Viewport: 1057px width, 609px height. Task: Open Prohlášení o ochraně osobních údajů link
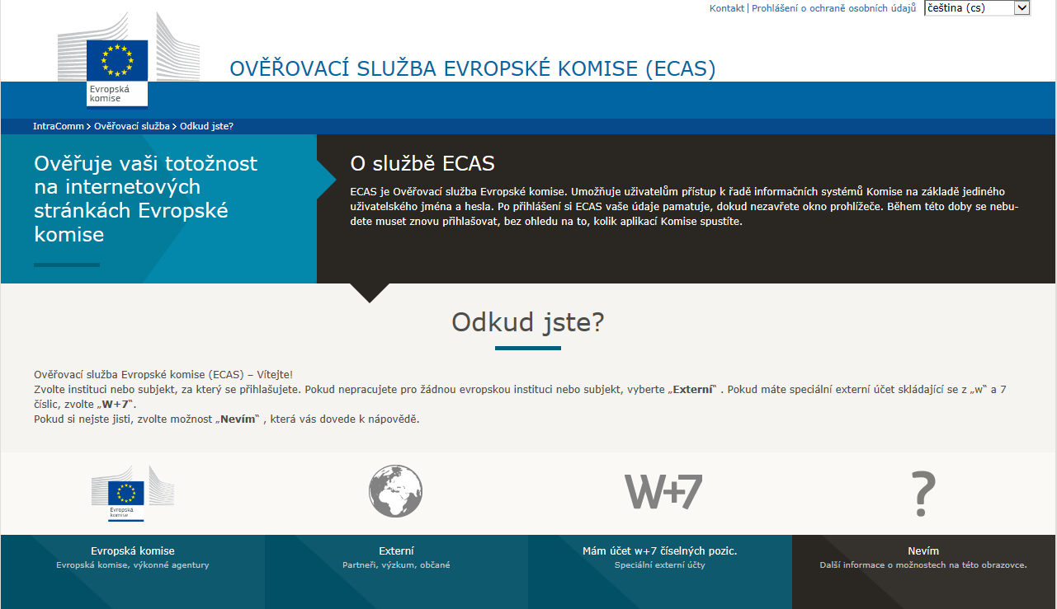(x=834, y=8)
